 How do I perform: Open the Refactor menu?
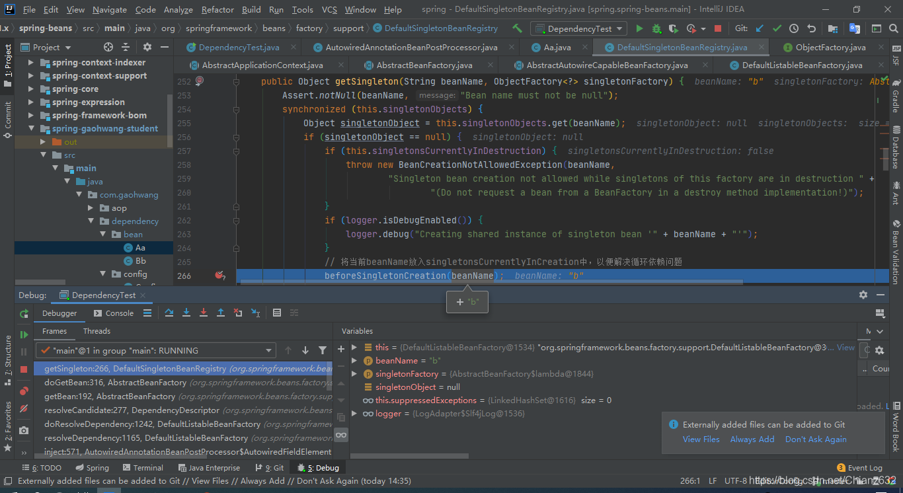(x=217, y=9)
